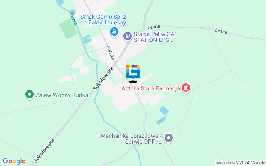Viewport: 266px width, 166px height.
Task: Open the Google logo link
Action: [14, 161]
